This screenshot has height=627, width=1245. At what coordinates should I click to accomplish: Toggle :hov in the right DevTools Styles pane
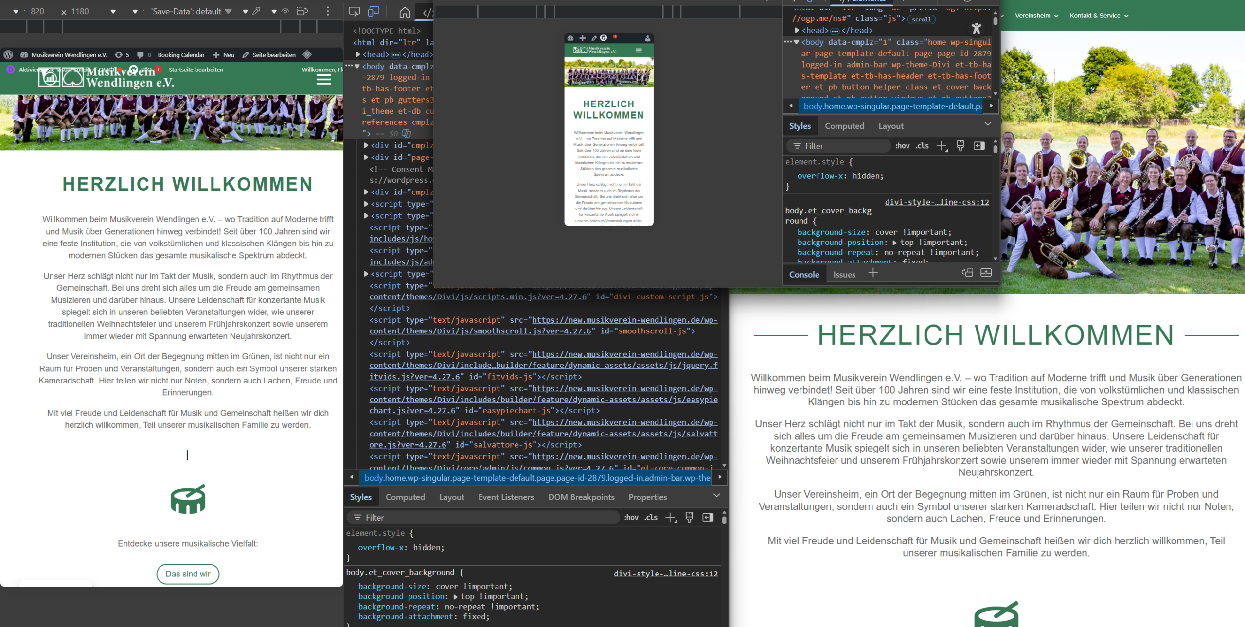(902, 146)
